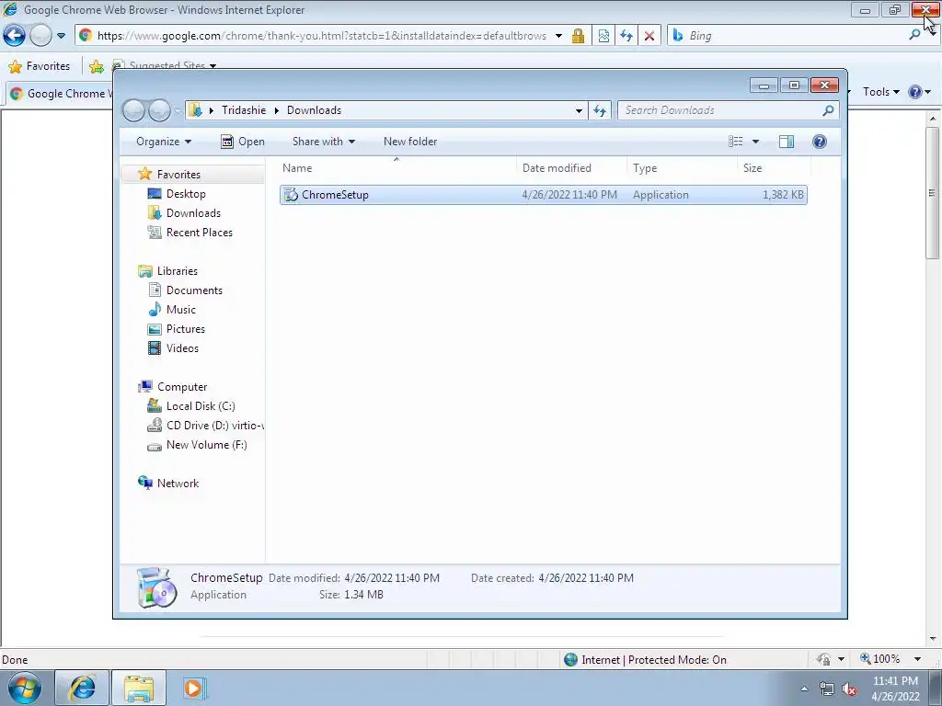
Task: Open Pictures library
Action: pyautogui.click(x=185, y=329)
